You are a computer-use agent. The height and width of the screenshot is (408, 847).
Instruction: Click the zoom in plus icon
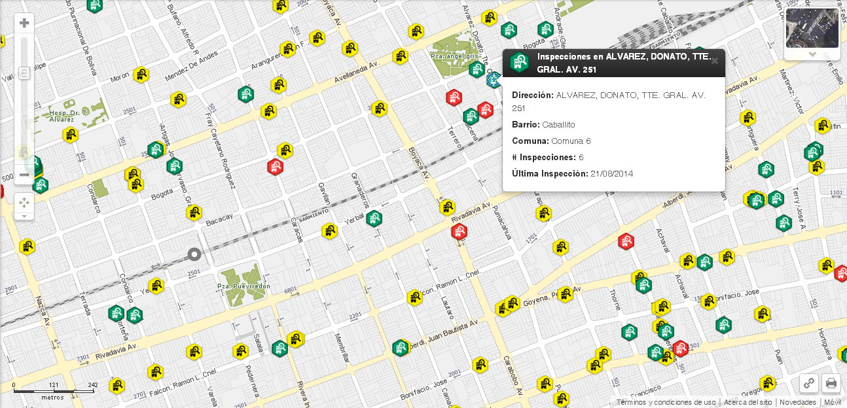24,22
